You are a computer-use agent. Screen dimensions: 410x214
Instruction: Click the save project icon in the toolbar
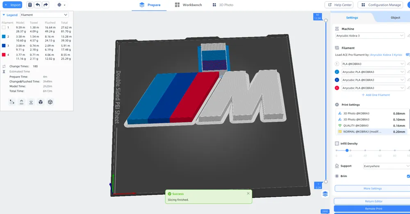(30, 5)
